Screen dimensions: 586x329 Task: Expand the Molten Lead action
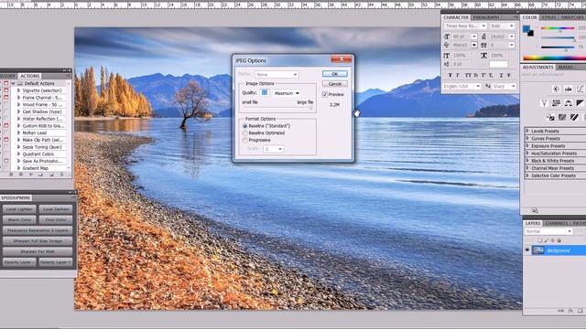pos(18,133)
